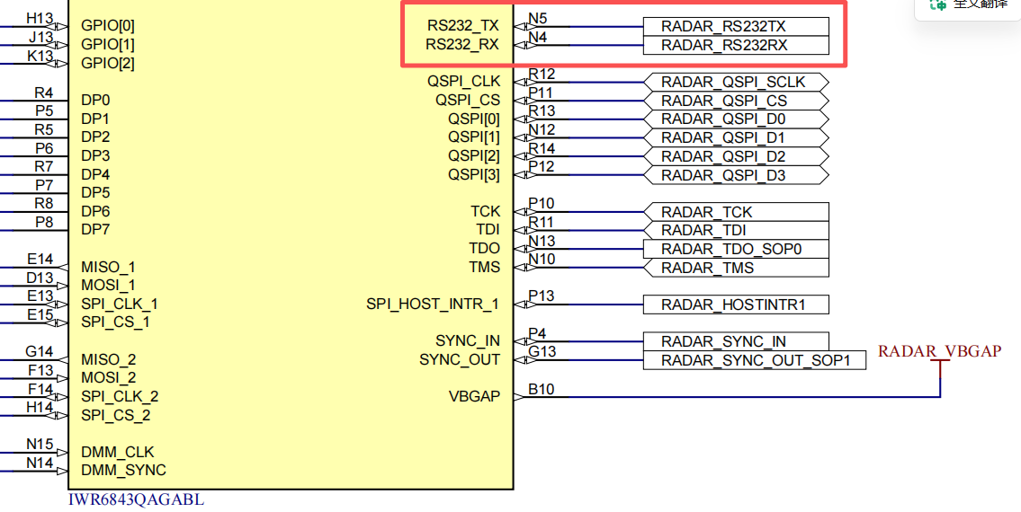Select the DP7 pin name
The height and width of the screenshot is (512, 1021).
pyautogui.click(x=95, y=230)
